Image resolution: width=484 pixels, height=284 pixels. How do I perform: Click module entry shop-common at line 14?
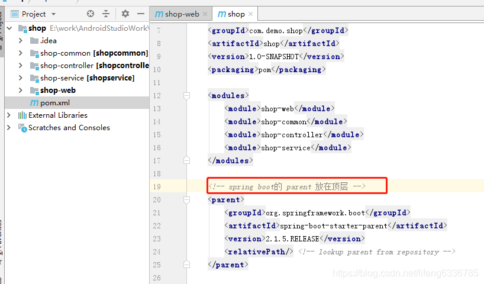pyautogui.click(x=284, y=122)
